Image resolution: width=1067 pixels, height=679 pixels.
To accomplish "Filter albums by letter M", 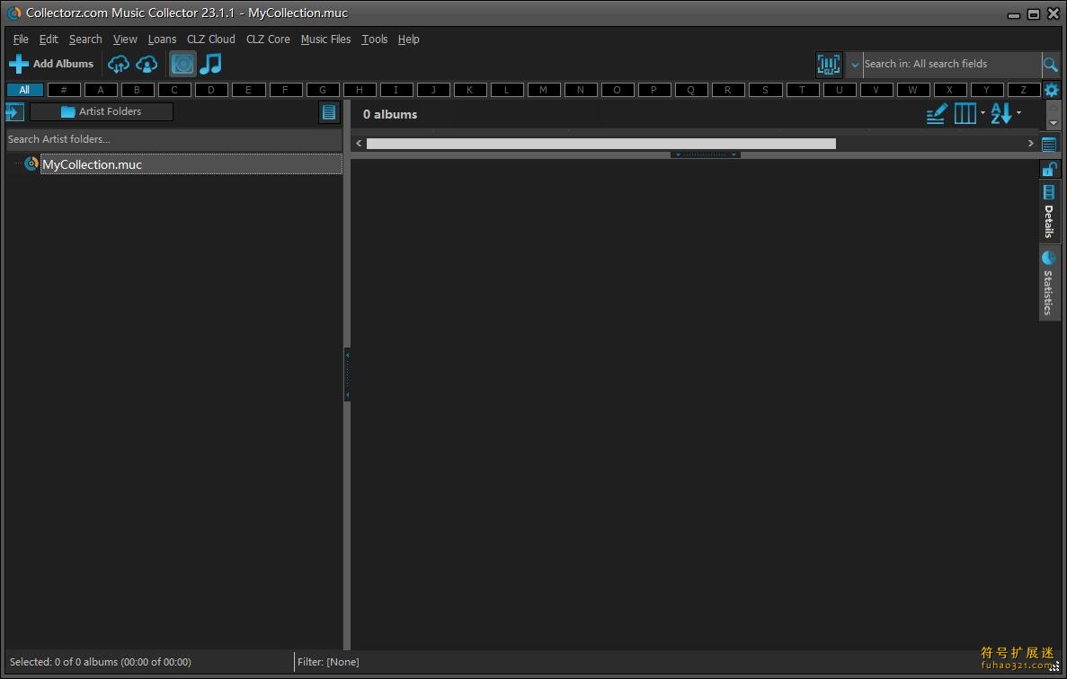I will [543, 90].
